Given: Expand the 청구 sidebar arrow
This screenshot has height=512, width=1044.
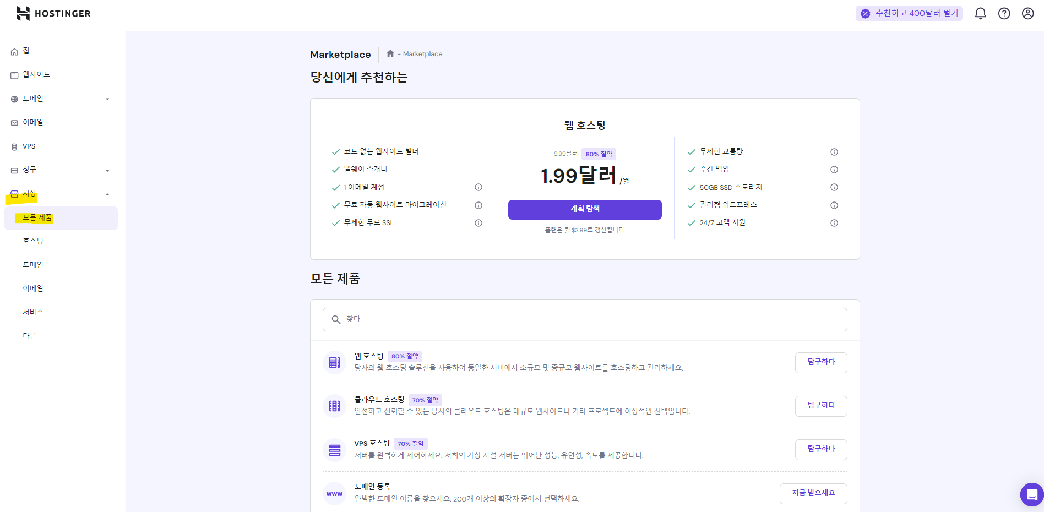Looking at the screenshot, I should tap(107, 171).
